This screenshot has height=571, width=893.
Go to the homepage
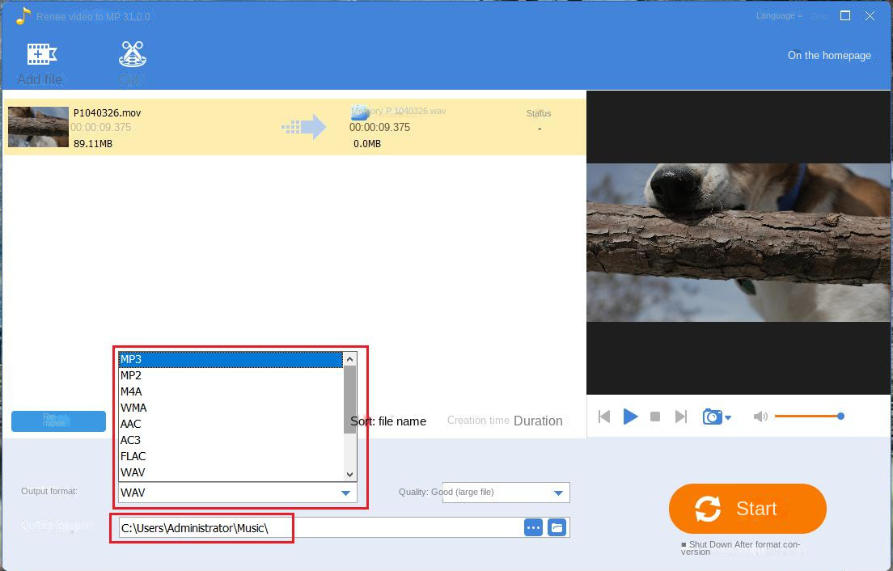click(x=828, y=55)
